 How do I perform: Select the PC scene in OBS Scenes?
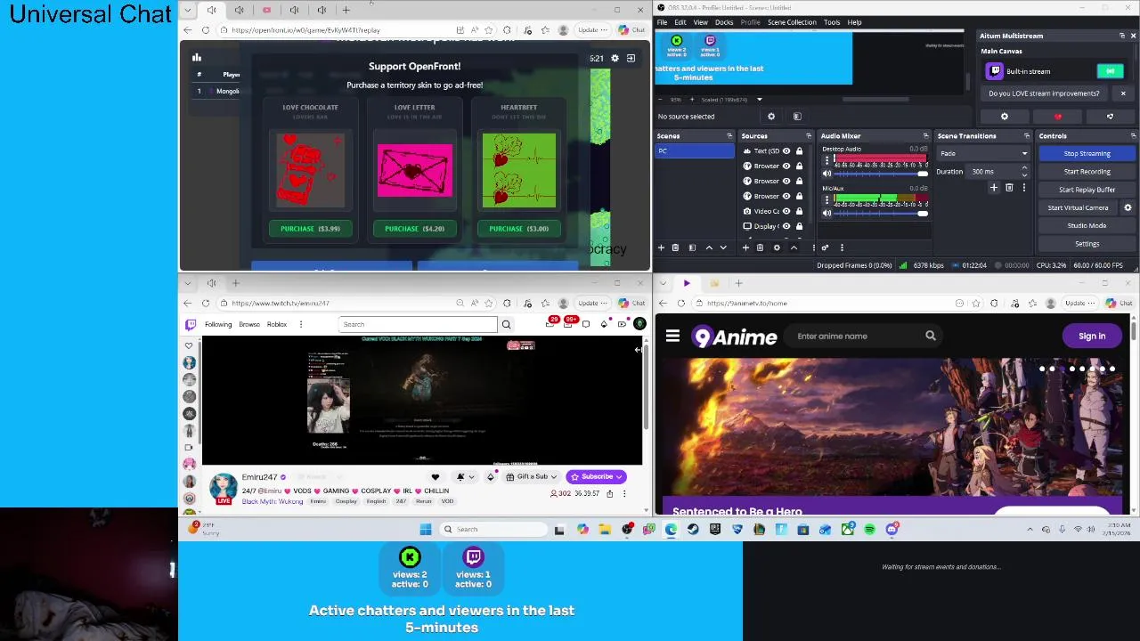[x=695, y=151]
